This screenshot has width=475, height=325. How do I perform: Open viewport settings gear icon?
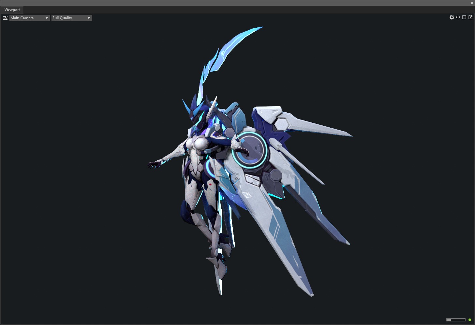coord(452,17)
